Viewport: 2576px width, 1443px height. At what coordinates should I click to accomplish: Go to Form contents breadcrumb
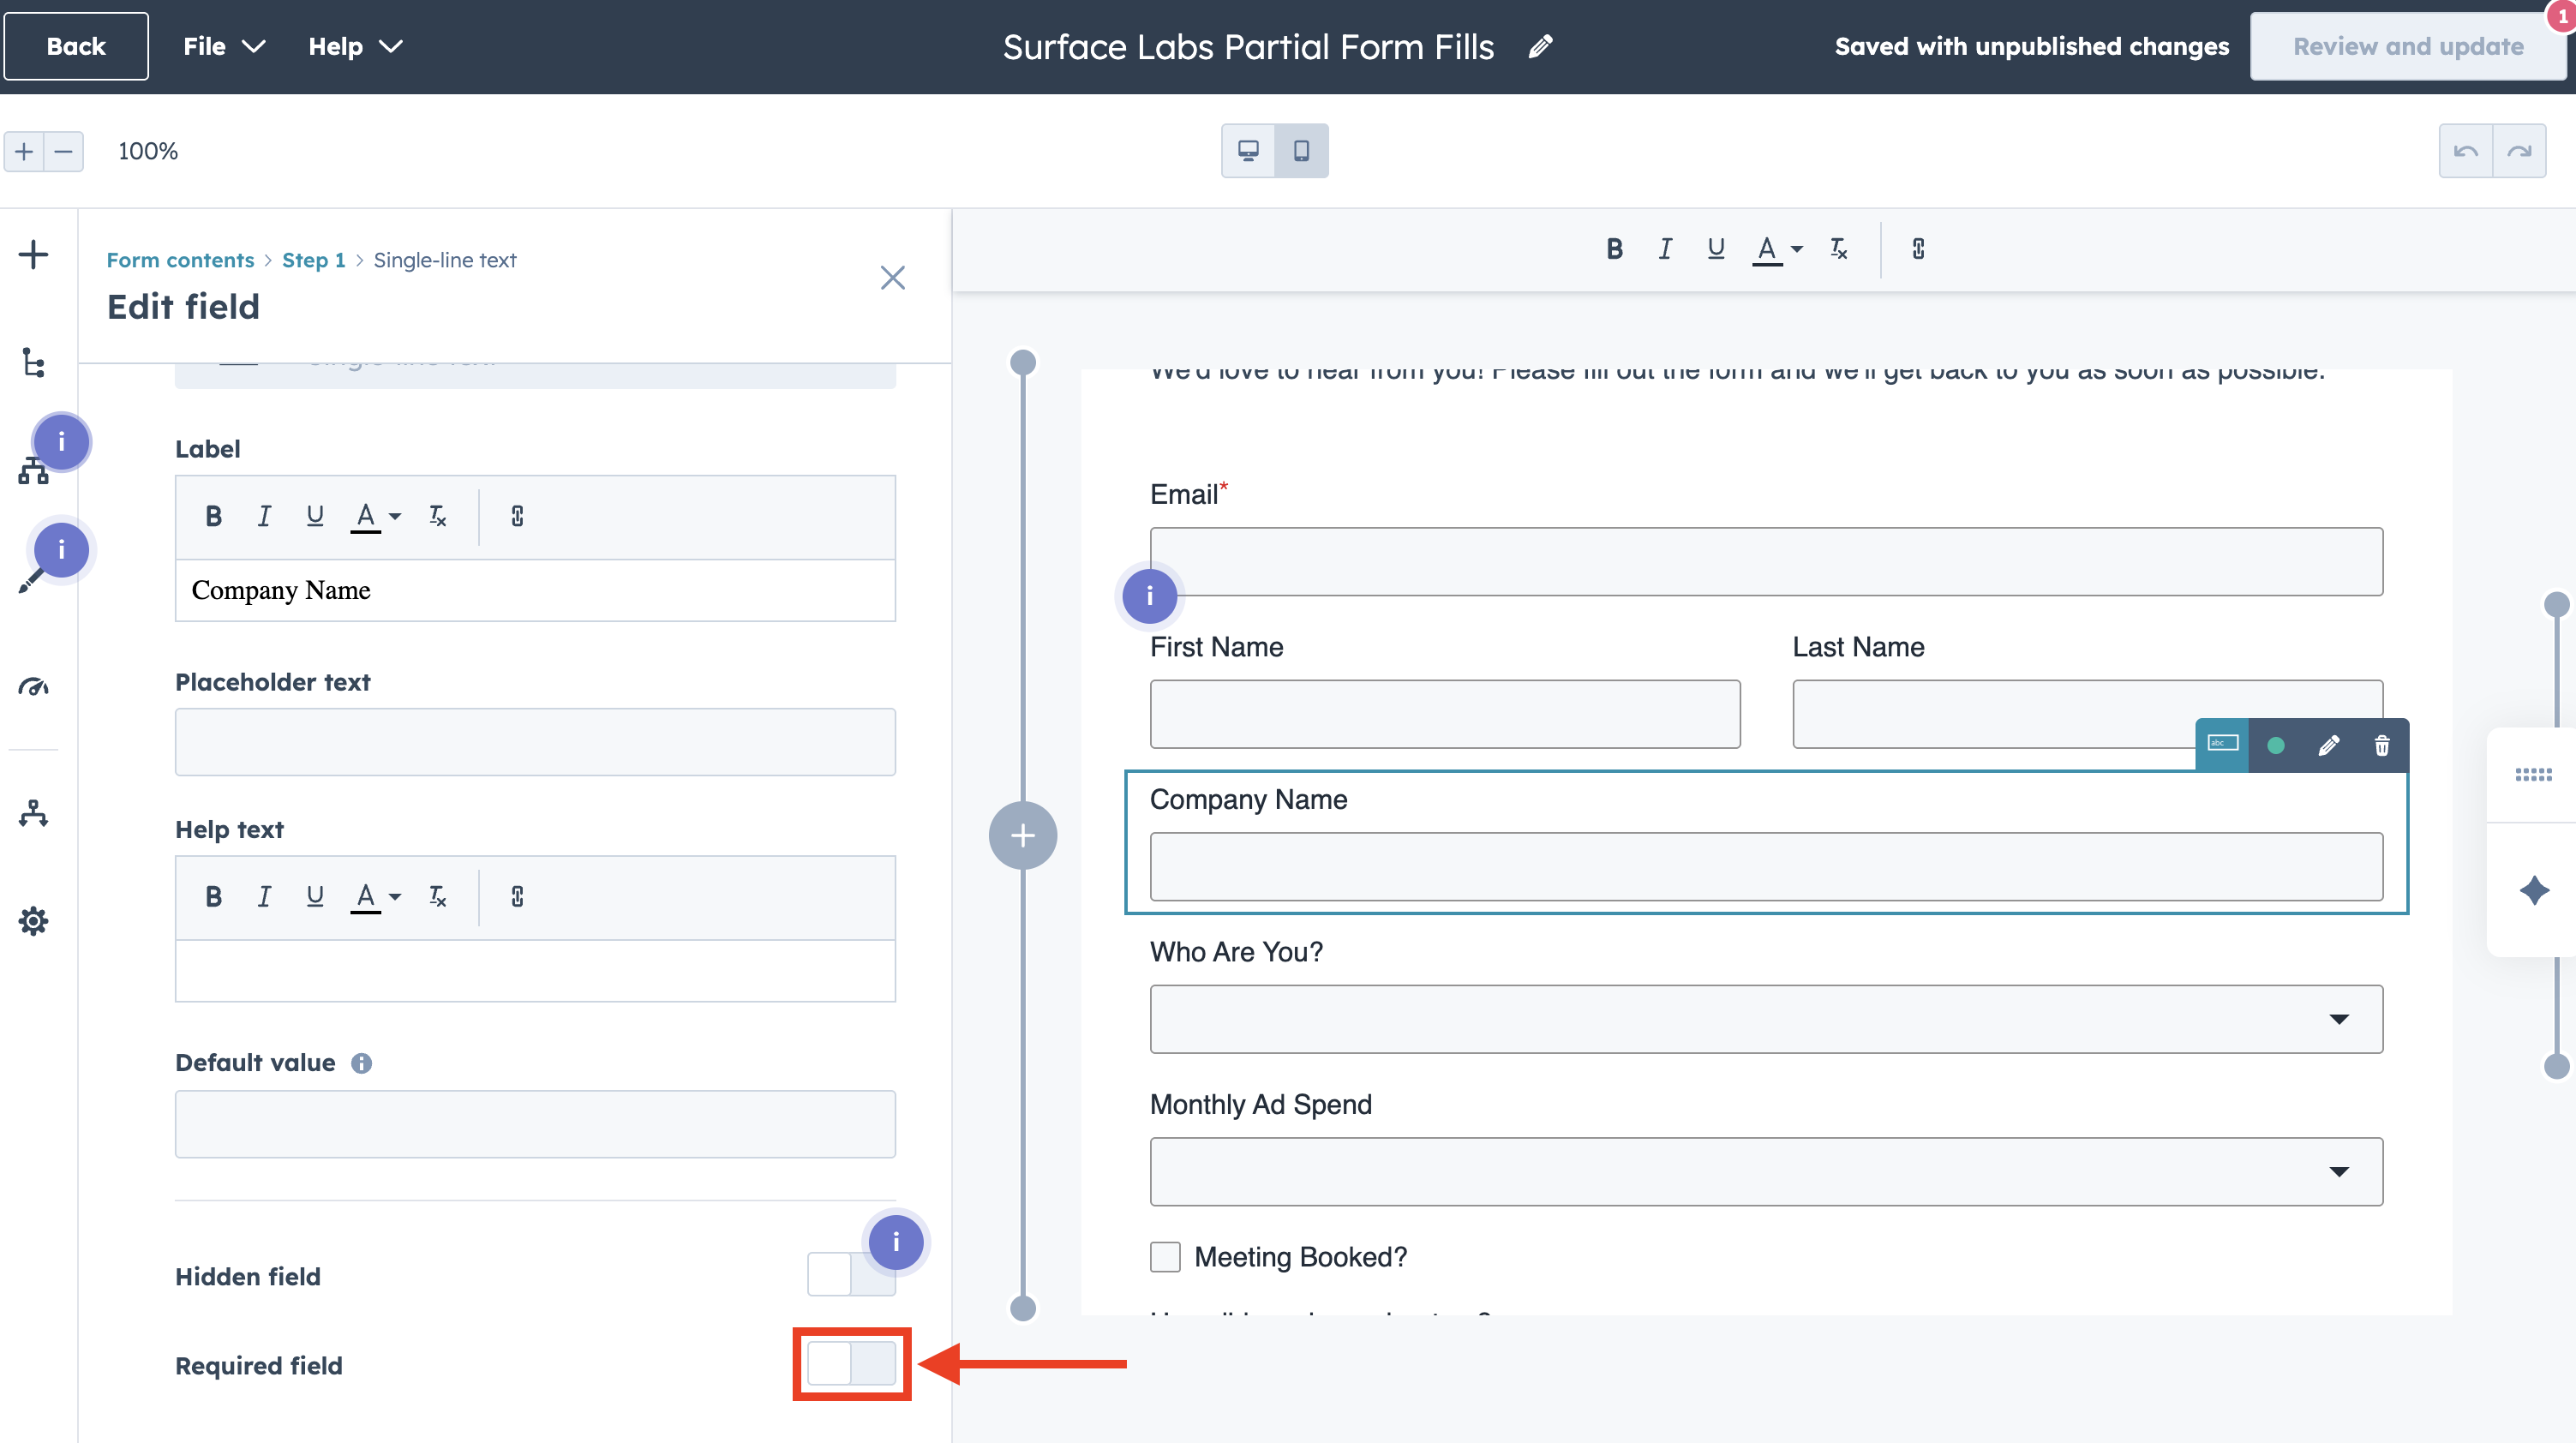[180, 260]
